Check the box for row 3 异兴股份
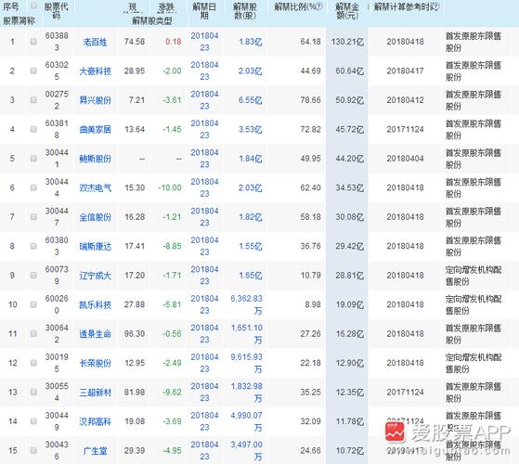 [x=33, y=100]
